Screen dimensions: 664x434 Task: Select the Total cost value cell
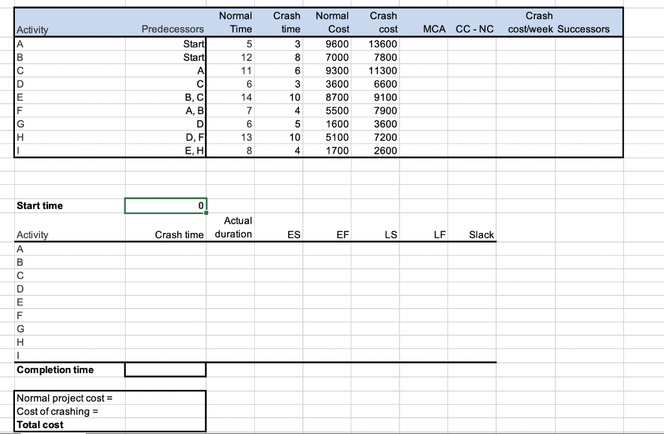coord(165,425)
